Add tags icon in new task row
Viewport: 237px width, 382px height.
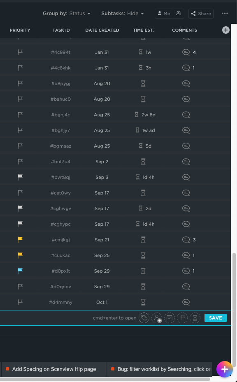pos(144,318)
